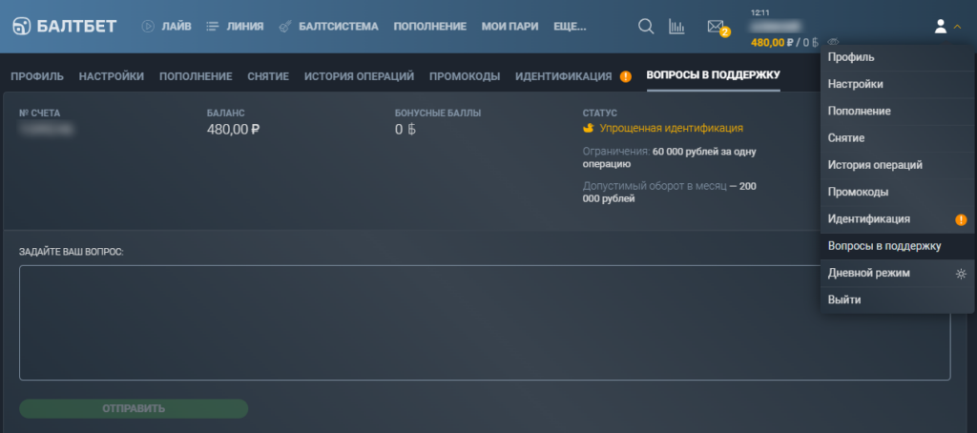The width and height of the screenshot is (977, 433).
Task: Click the 12:11 time display in header
Action: point(760,12)
